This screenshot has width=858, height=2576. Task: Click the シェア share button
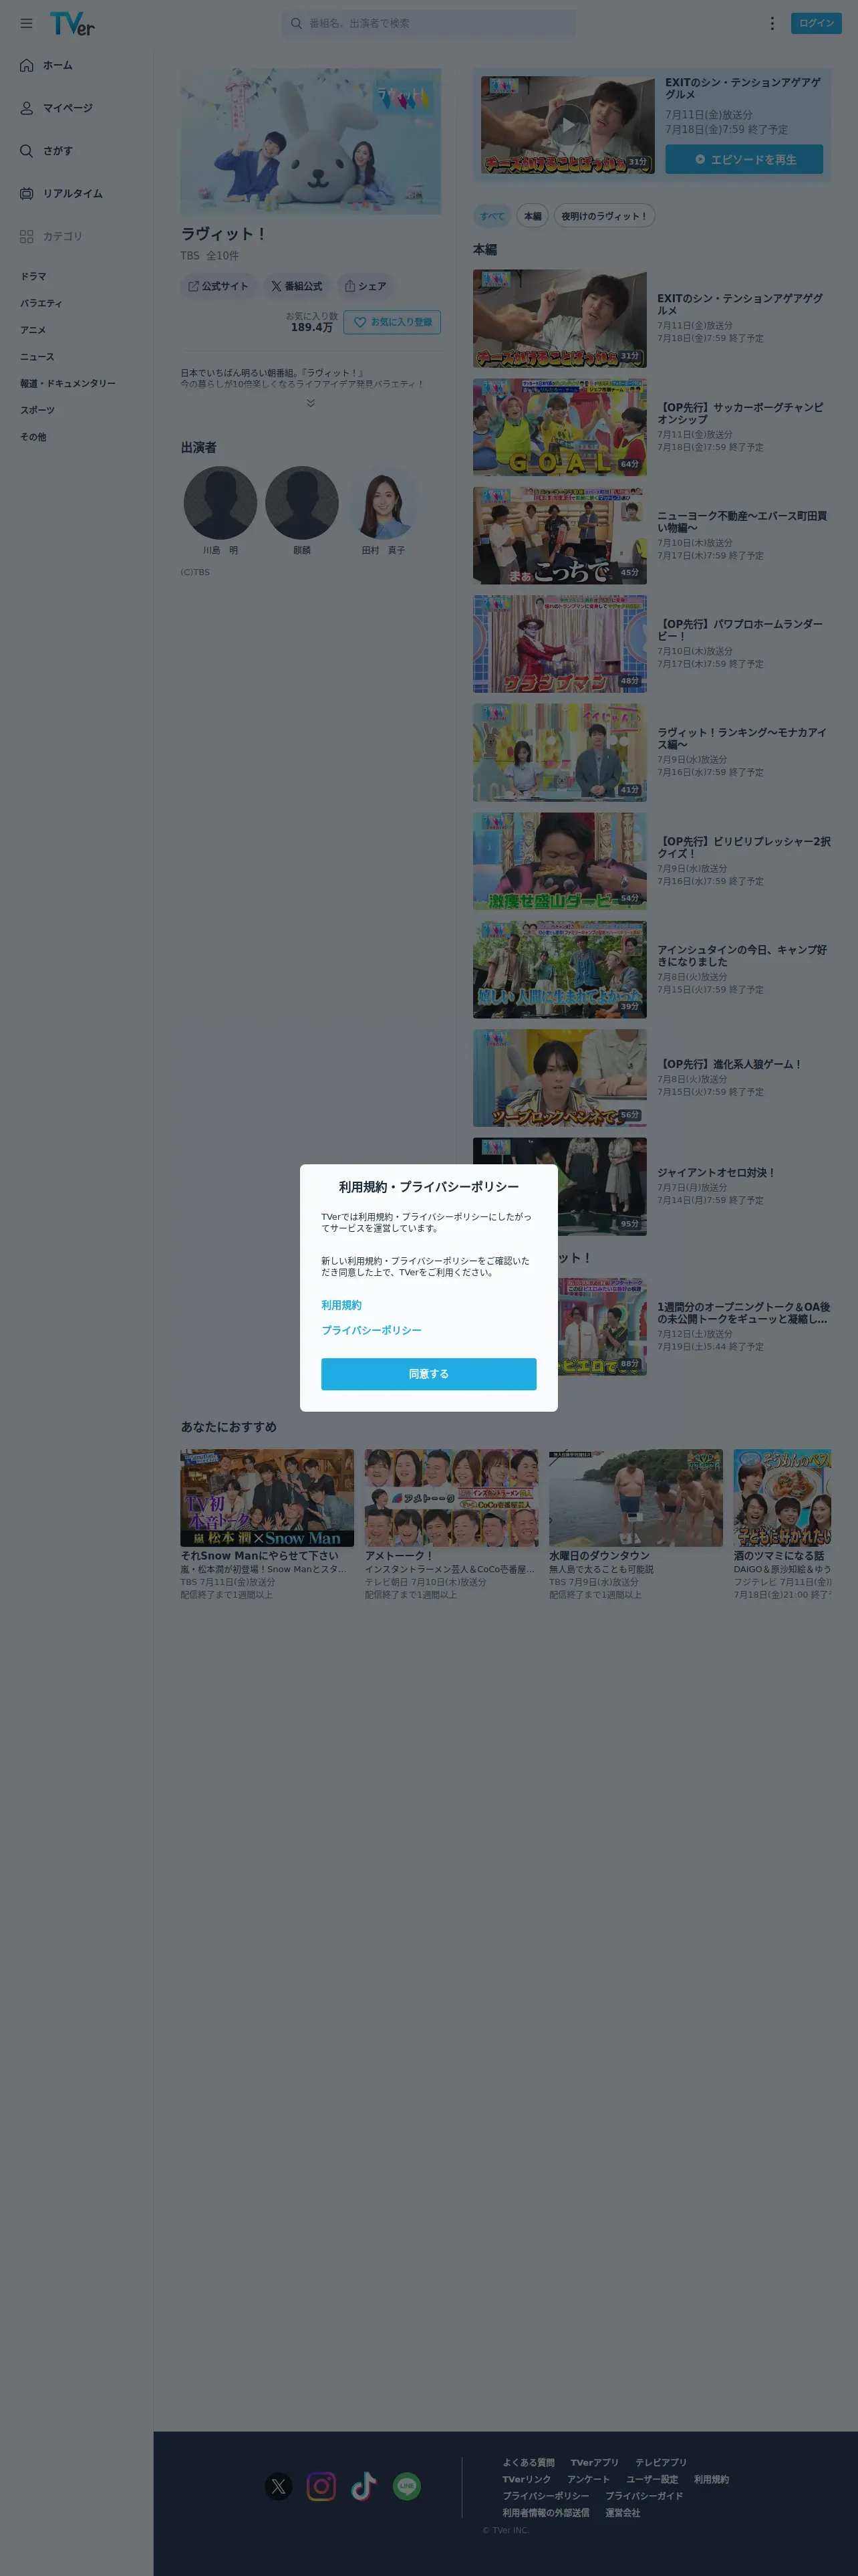[366, 286]
